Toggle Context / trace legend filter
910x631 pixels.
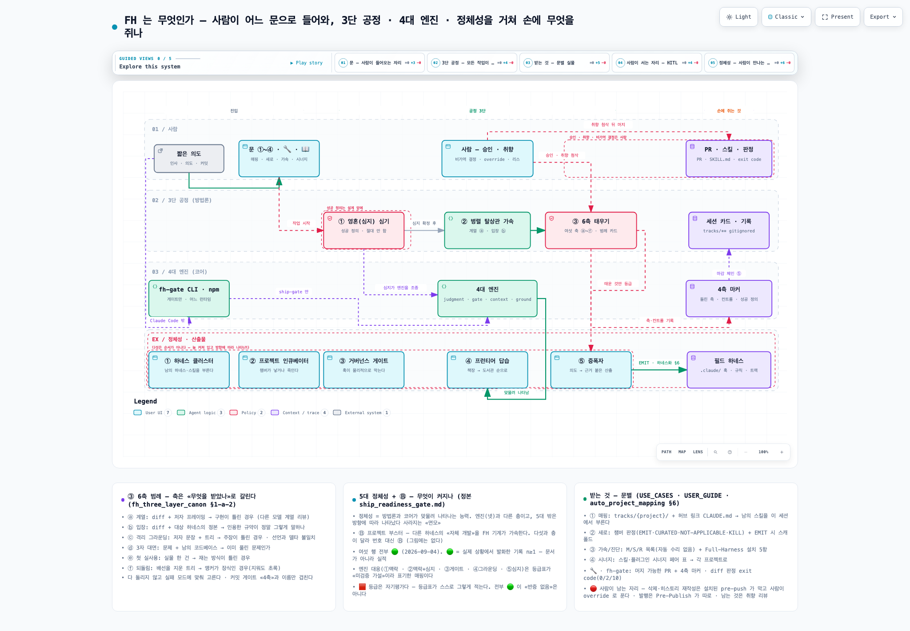(x=299, y=412)
